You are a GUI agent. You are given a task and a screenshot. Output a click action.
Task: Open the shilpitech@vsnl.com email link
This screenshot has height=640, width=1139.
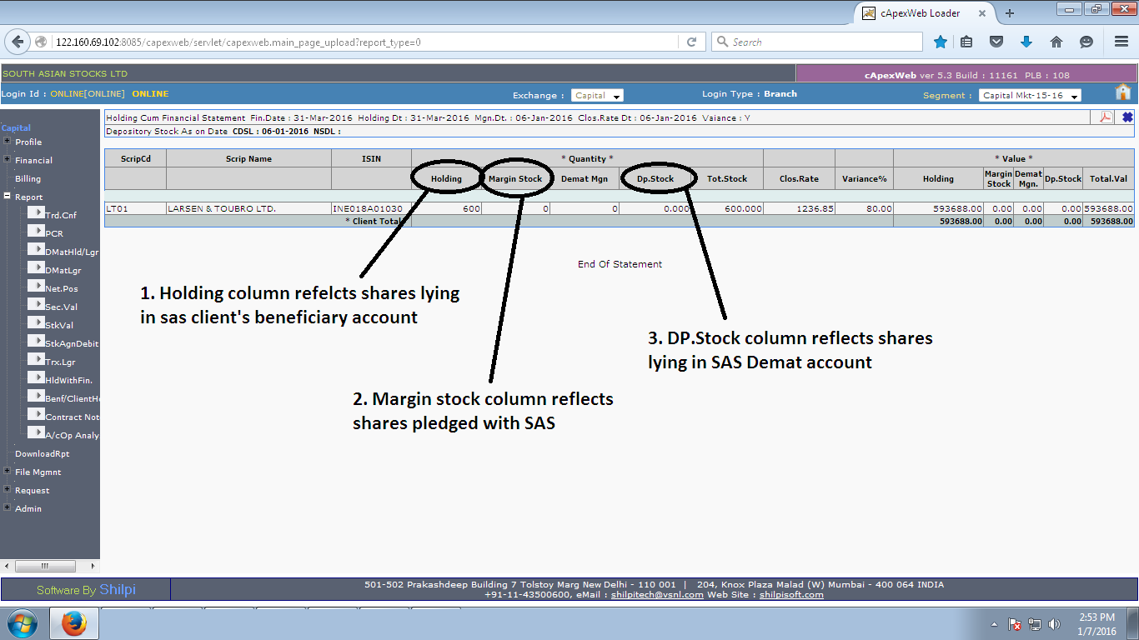658,594
